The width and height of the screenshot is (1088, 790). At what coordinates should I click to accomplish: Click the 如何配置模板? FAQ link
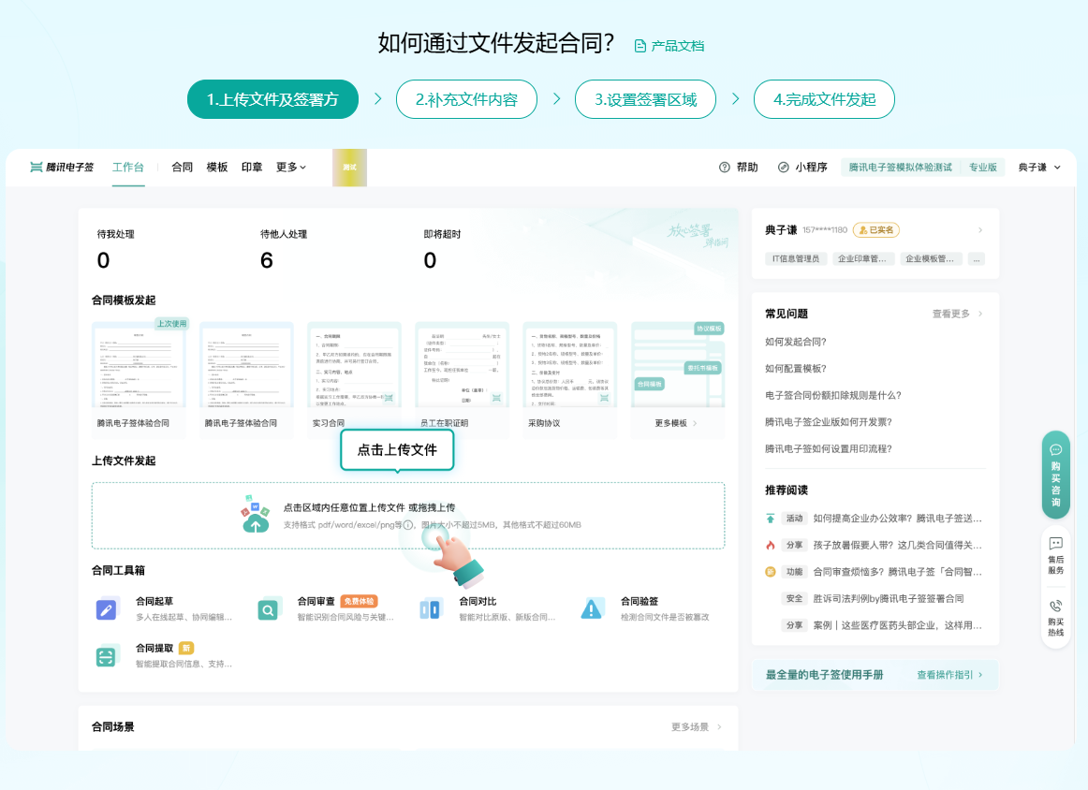coord(796,369)
